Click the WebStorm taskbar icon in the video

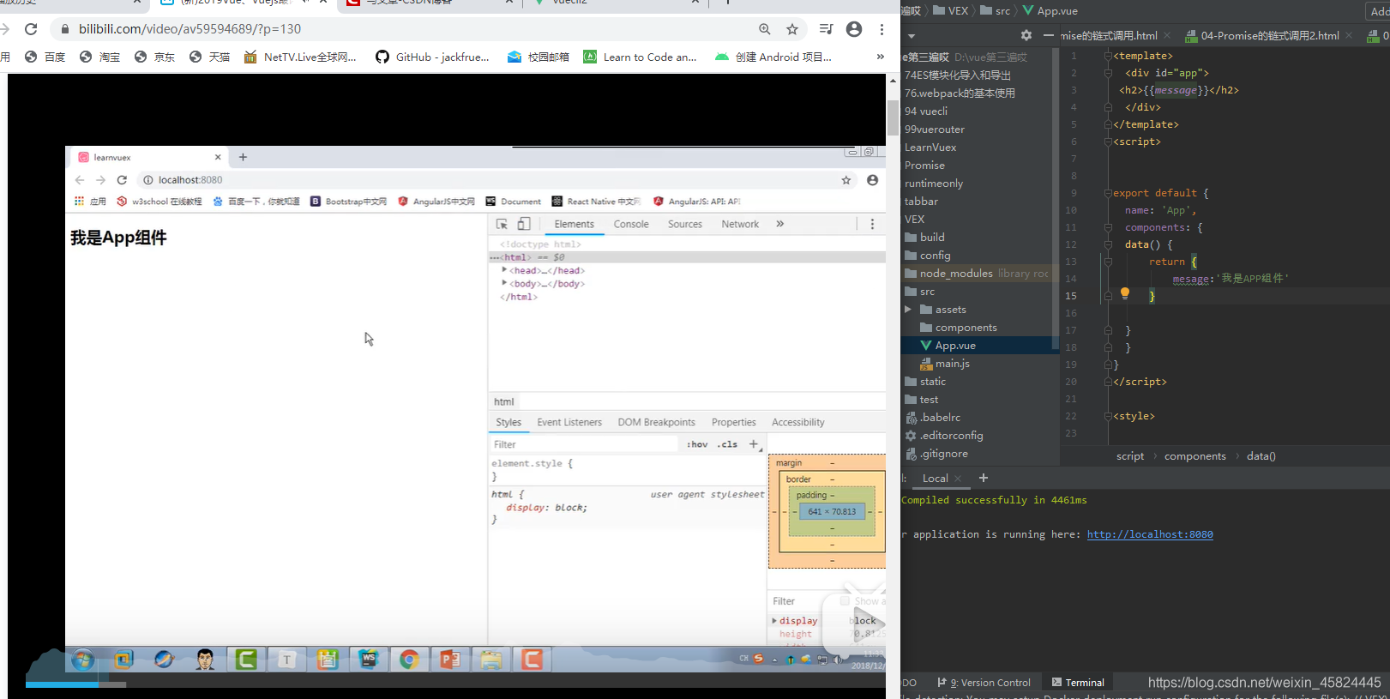click(369, 660)
